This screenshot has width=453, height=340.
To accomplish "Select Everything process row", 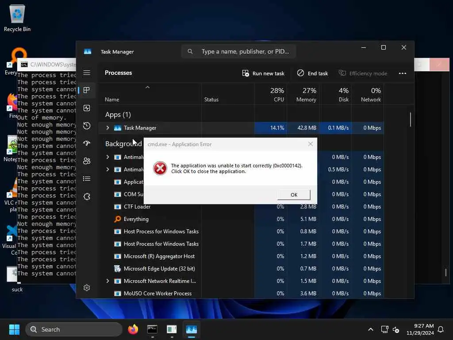I will click(x=241, y=219).
